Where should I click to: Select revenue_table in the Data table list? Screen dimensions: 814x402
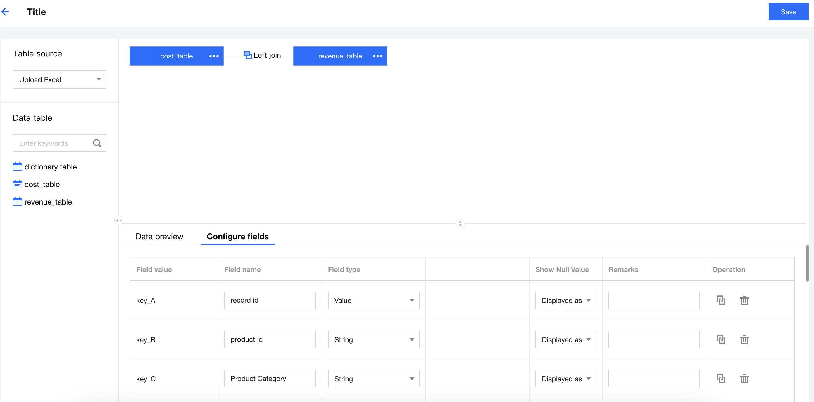click(48, 202)
